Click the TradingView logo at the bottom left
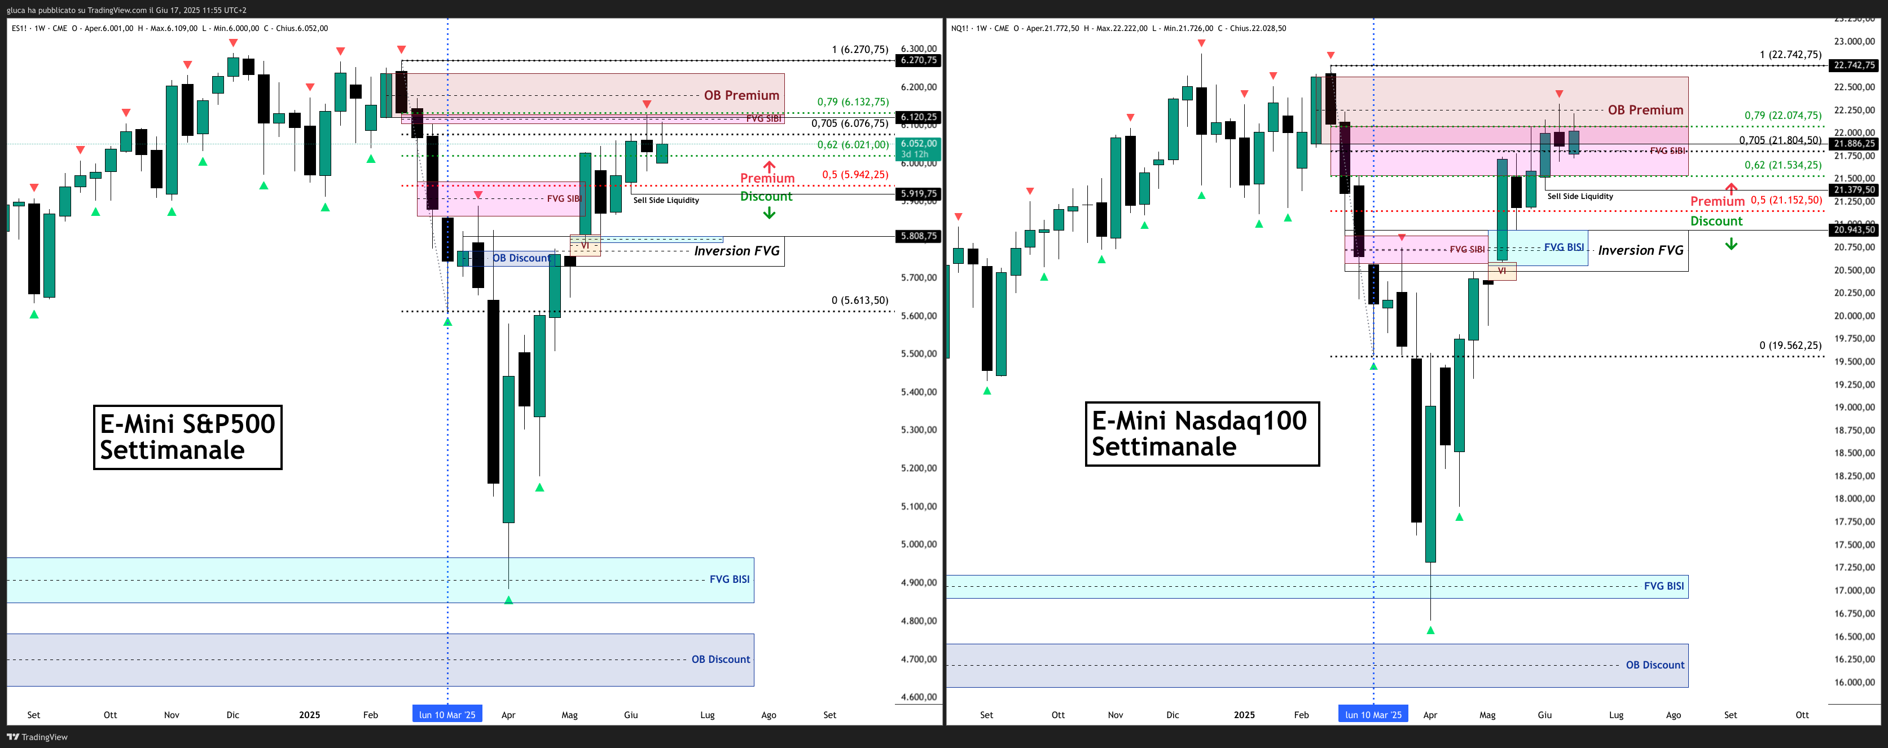The height and width of the screenshot is (748, 1888). click(37, 737)
